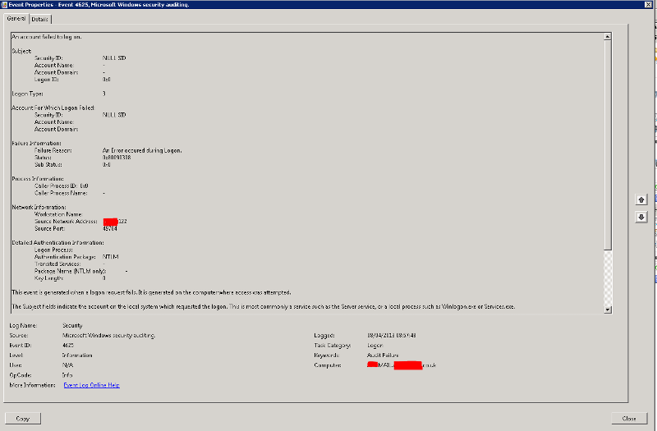Click the 'Network Information:' heading
Screen dimensions: 657x431
[39, 207]
